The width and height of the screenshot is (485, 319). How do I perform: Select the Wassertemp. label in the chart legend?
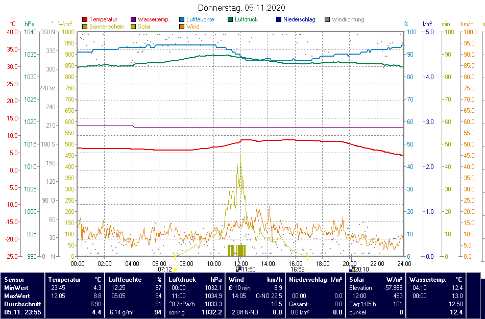pyautogui.click(x=154, y=19)
